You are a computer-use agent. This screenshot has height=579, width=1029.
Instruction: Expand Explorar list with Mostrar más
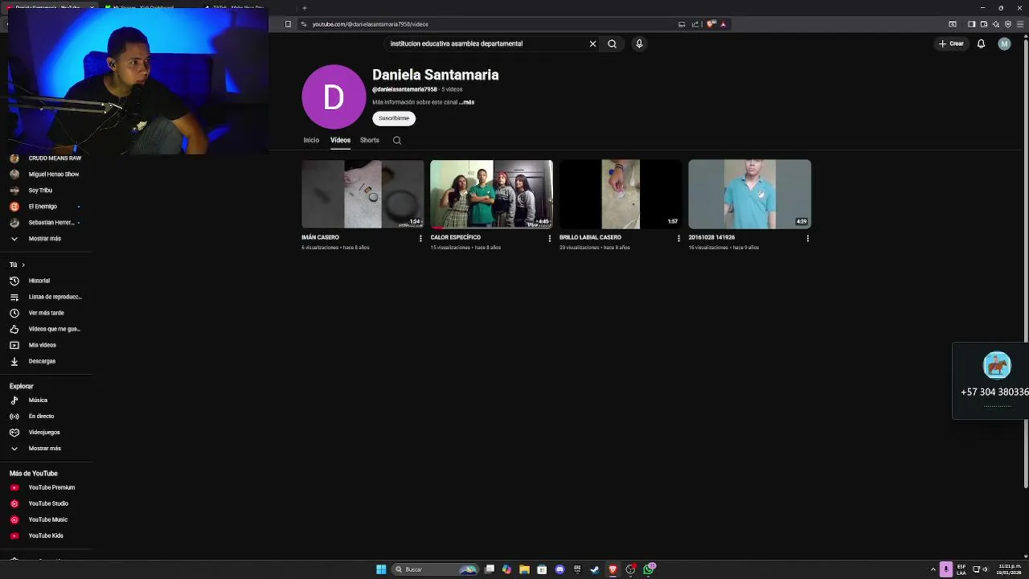(x=46, y=449)
